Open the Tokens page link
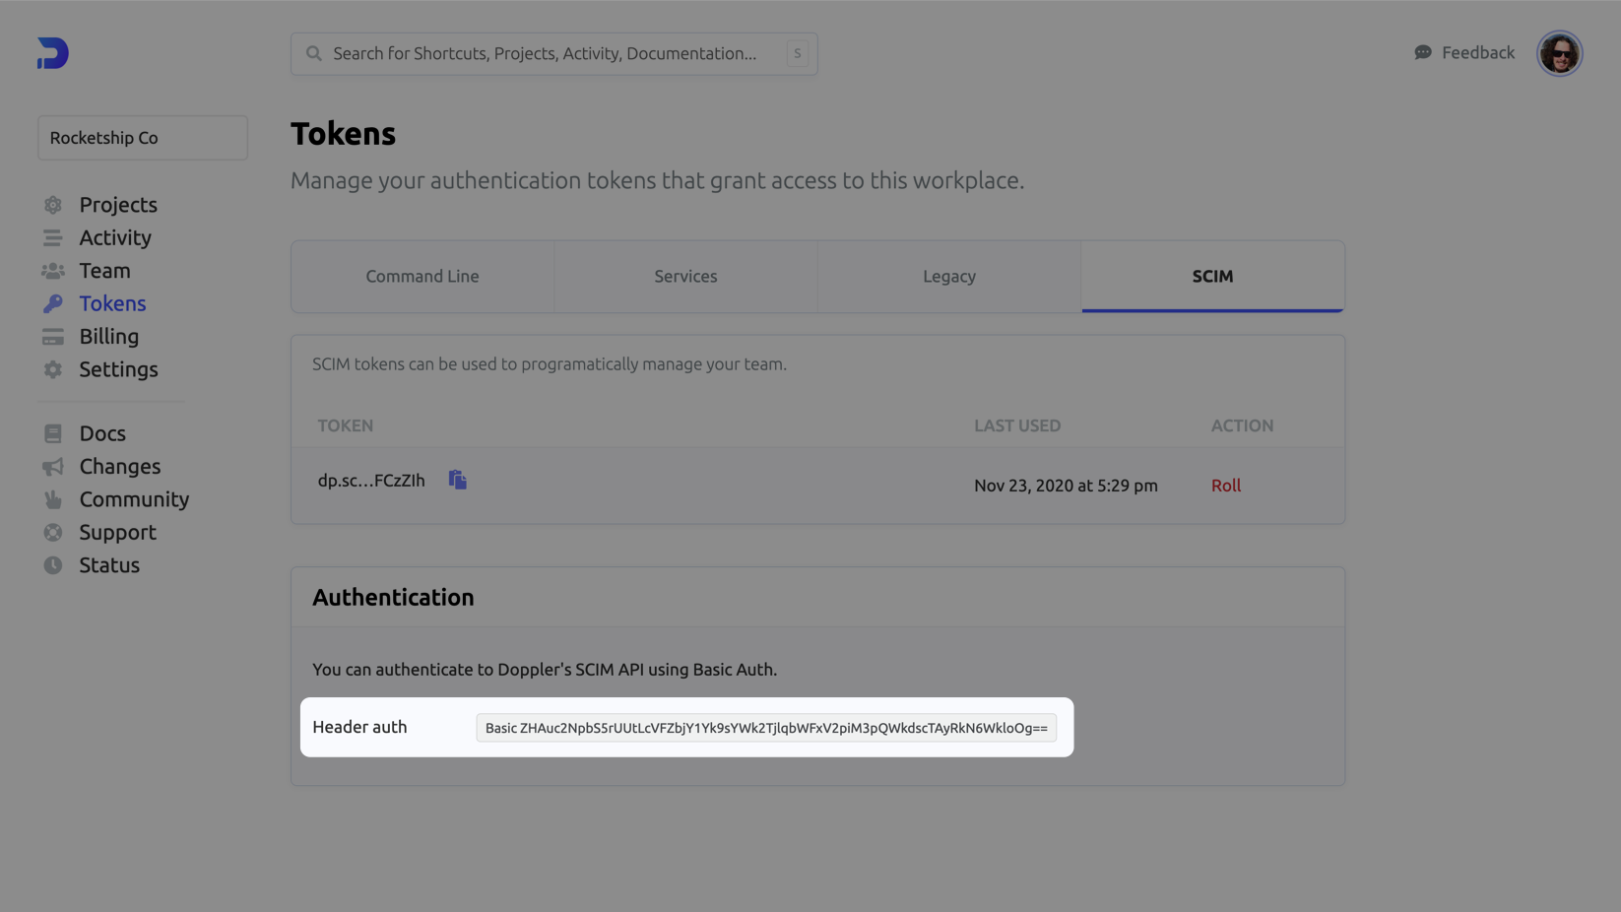Screen dimensions: 1621x912 [113, 303]
